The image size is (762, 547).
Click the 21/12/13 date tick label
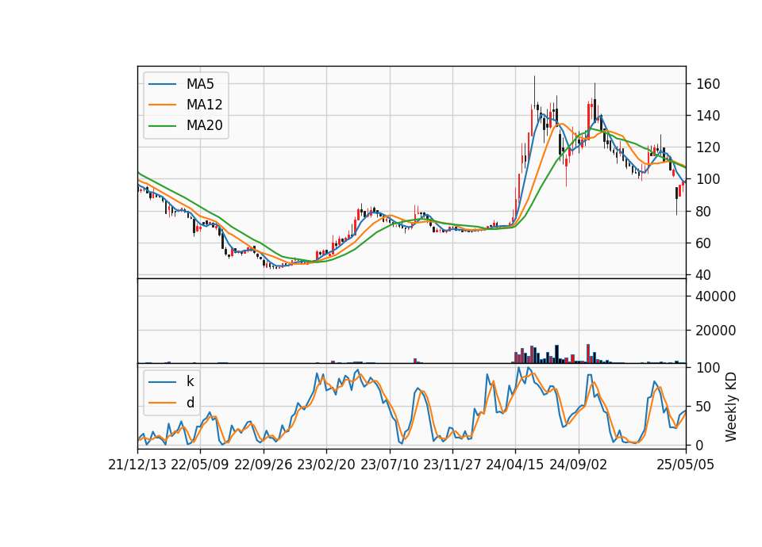[137, 465]
